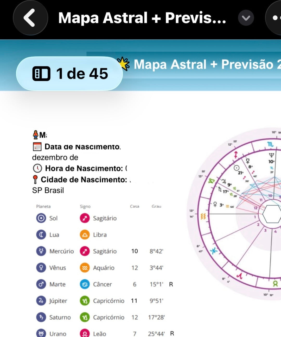Click Sagitário sign icon in Mercúrio row

point(85,251)
